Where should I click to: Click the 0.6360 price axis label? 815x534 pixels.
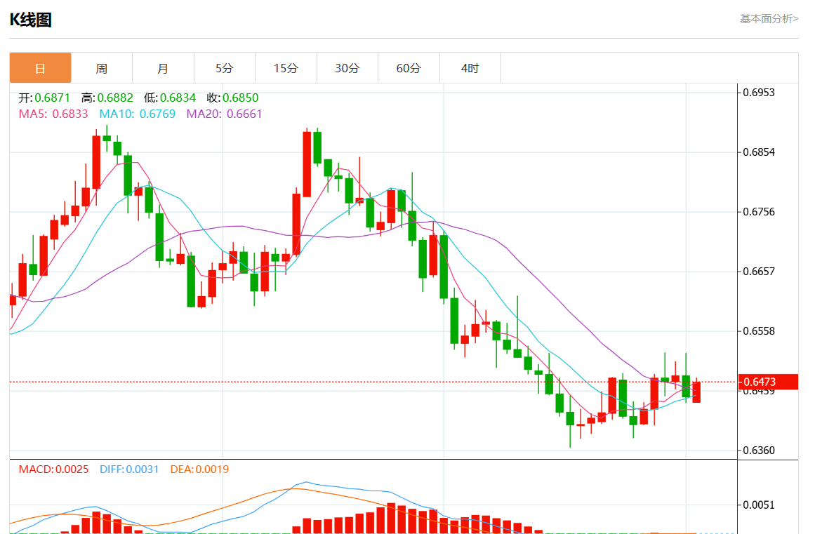(x=759, y=450)
